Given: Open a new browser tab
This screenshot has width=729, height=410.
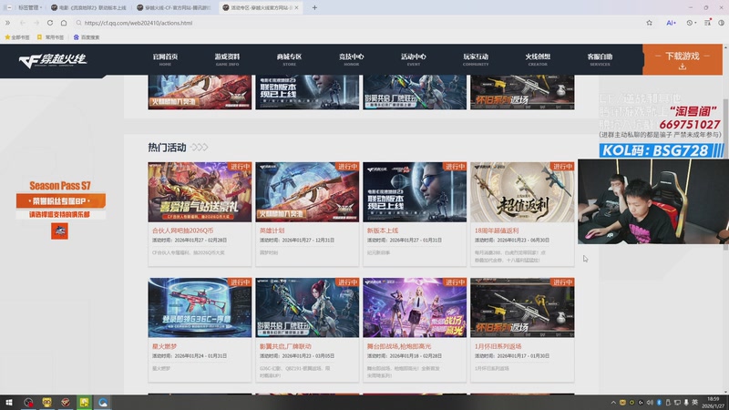Looking at the screenshot, I should point(314,7).
